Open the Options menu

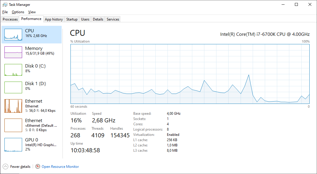(18, 12)
